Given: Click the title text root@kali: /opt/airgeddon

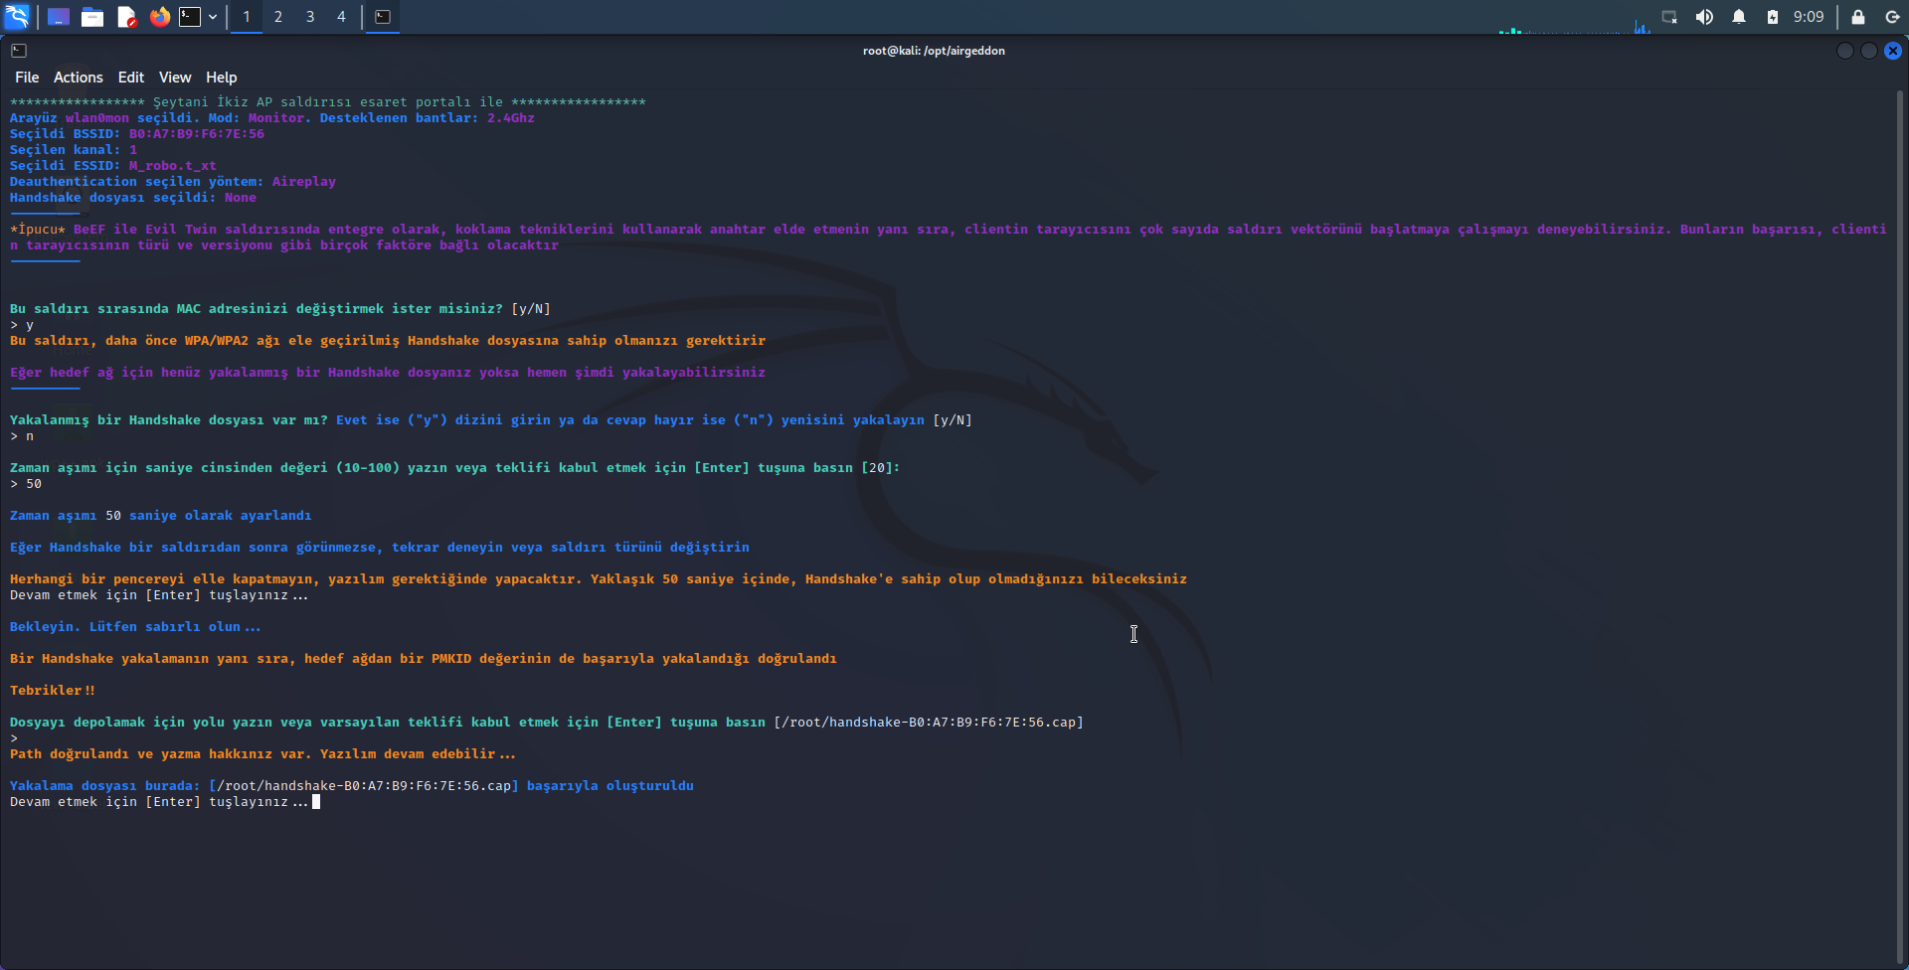Looking at the screenshot, I should (x=934, y=51).
